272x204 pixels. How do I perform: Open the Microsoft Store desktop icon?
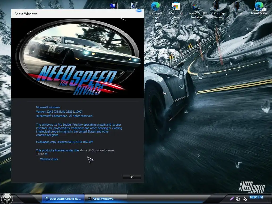click(176, 10)
